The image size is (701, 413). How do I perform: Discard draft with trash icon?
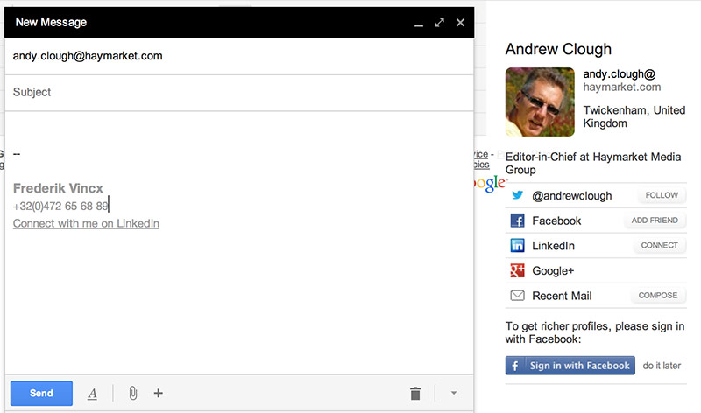pos(415,394)
